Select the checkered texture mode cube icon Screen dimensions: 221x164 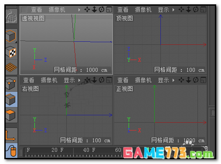click(x=11, y=52)
